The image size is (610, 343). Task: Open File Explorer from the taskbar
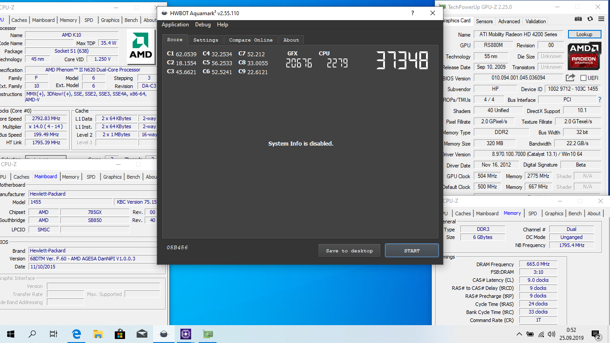pyautogui.click(x=98, y=334)
